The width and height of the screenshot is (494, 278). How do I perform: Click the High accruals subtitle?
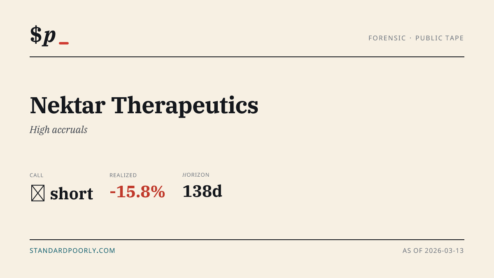tap(58, 130)
